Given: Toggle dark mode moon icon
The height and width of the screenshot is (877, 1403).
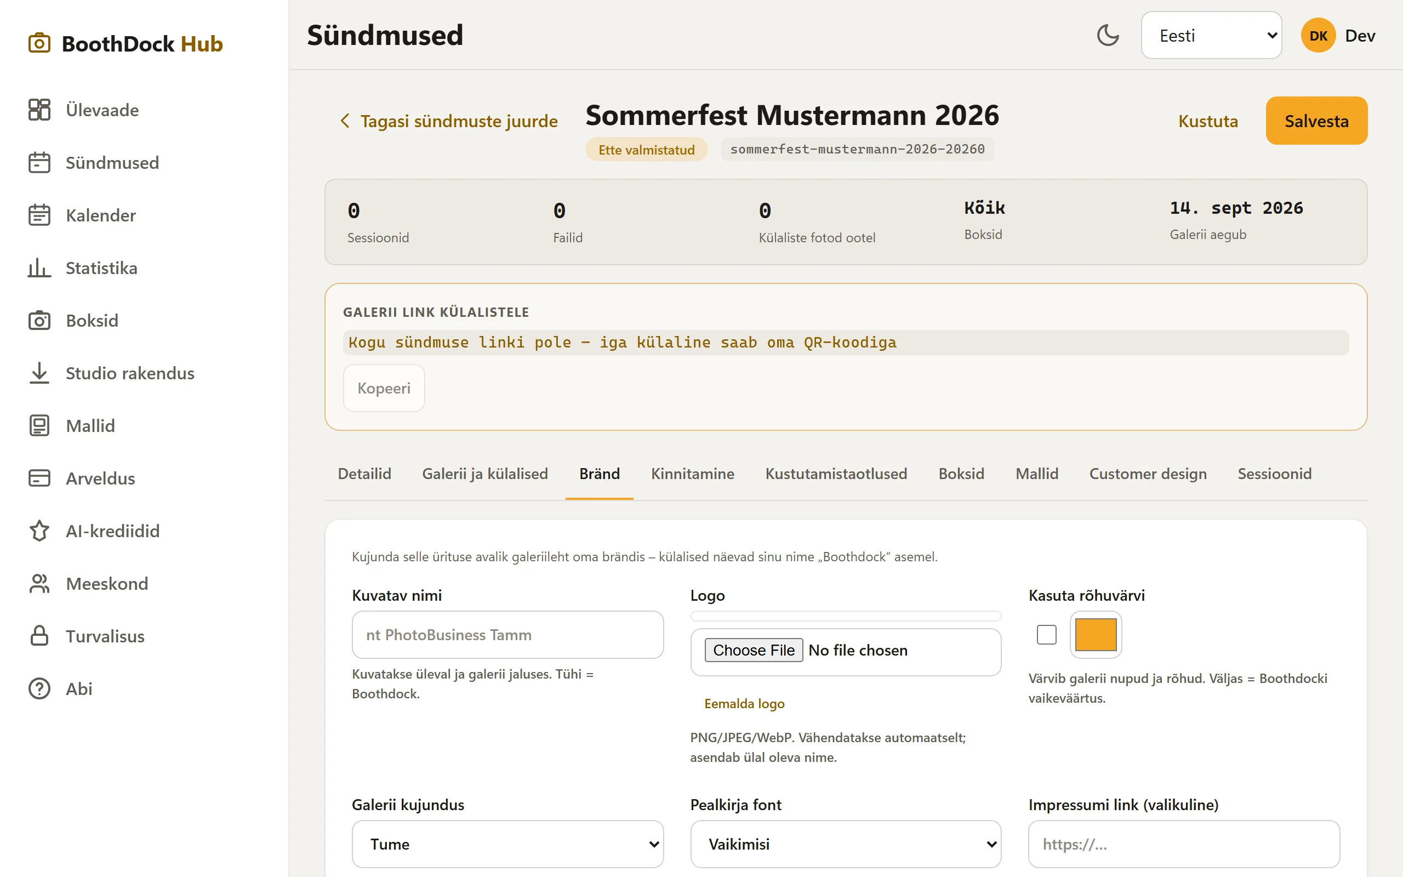Looking at the screenshot, I should point(1108,36).
